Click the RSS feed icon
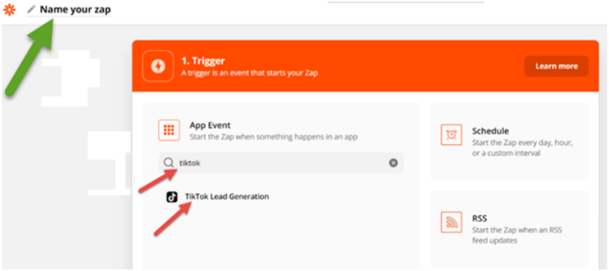Image resolution: width=609 pixels, height=271 pixels. pyautogui.click(x=451, y=222)
